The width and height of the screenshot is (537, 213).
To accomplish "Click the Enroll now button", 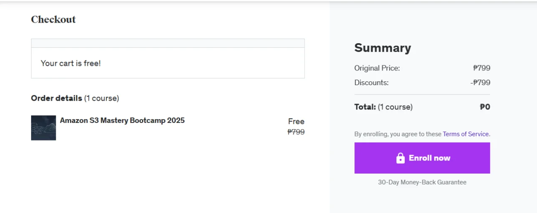I will (x=422, y=158).
